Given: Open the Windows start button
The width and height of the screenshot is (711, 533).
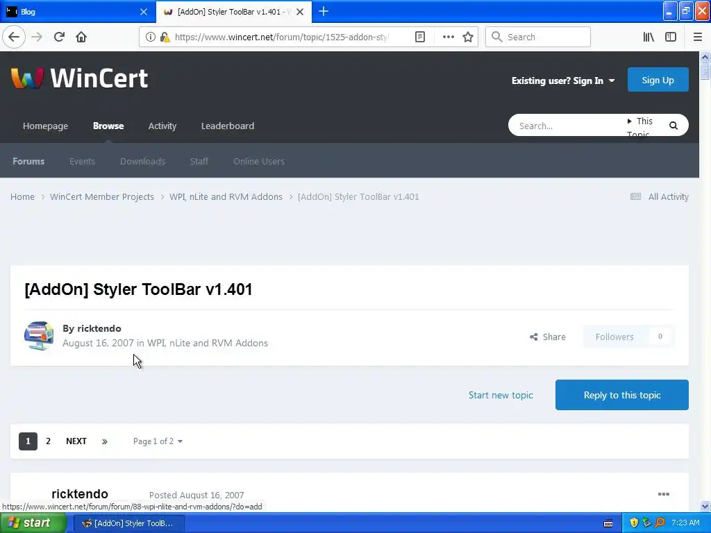Looking at the screenshot, I should tap(33, 523).
